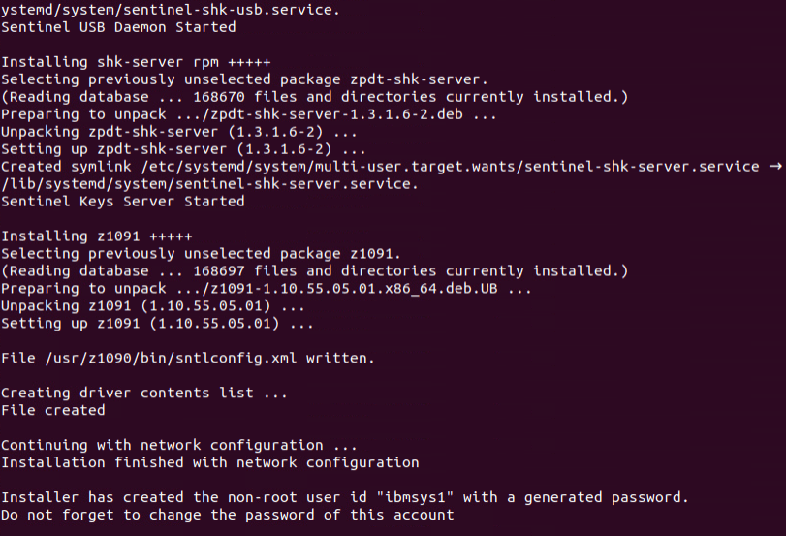This screenshot has height=536, width=786.
Task: Click the "File created" line
Action: coord(52,410)
